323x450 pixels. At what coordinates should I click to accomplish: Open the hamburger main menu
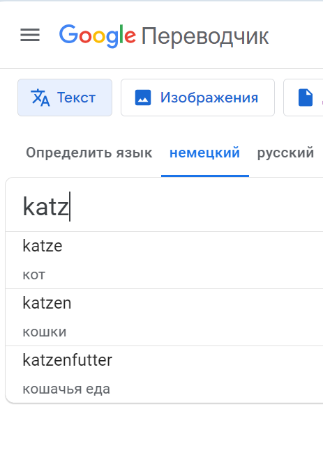[30, 36]
